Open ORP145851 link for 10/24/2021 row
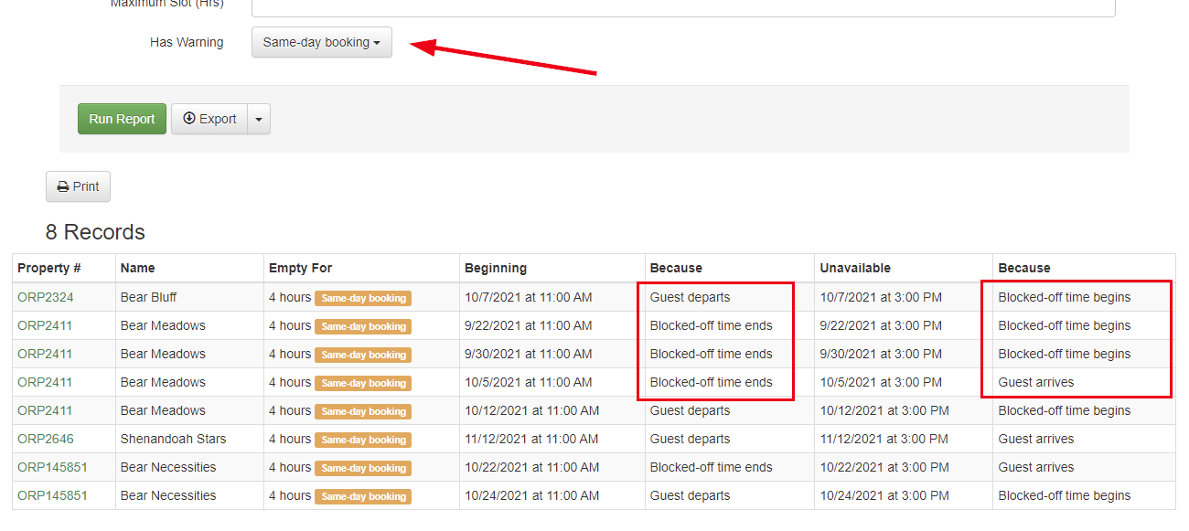1189x531 pixels. 53,495
